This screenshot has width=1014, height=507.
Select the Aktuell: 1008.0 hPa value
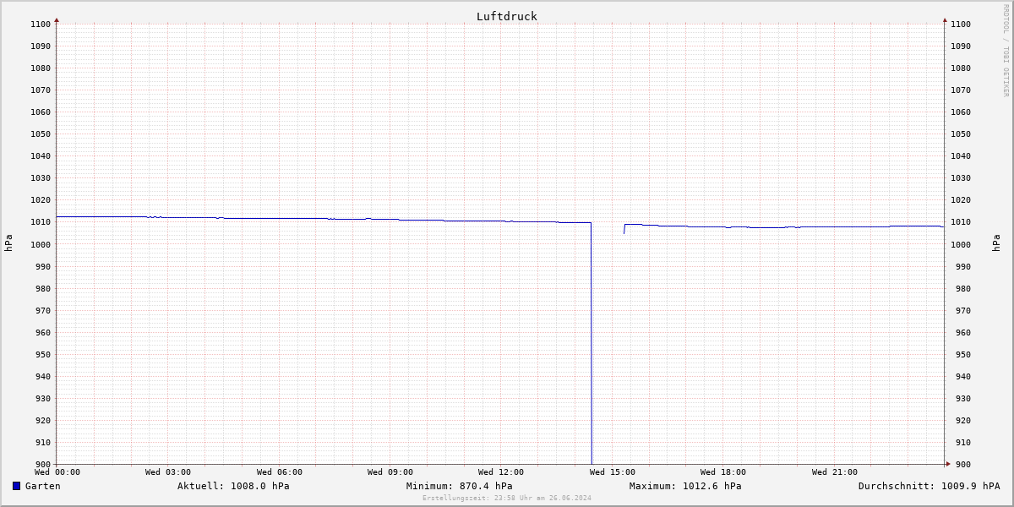pos(233,486)
